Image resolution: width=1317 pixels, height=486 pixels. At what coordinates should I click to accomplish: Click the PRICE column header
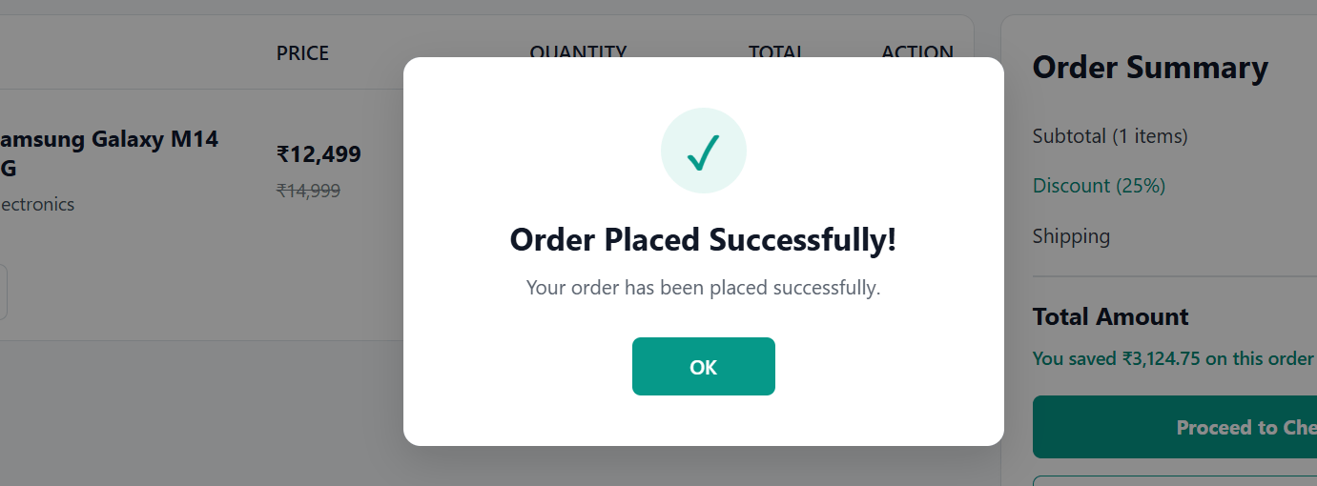(302, 53)
